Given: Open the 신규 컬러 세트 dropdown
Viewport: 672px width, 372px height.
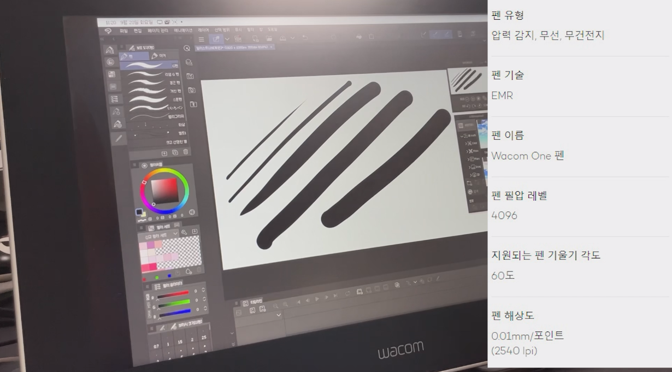Looking at the screenshot, I should pyautogui.click(x=158, y=235).
